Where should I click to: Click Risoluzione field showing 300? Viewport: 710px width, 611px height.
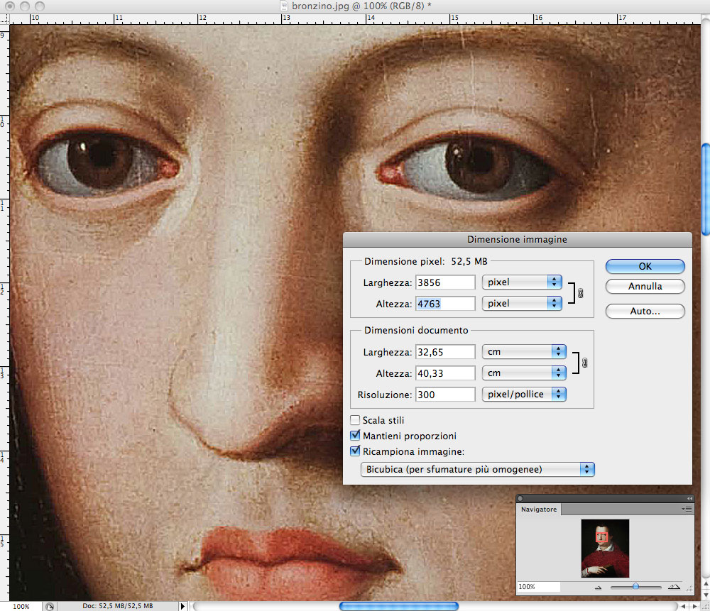tap(446, 395)
